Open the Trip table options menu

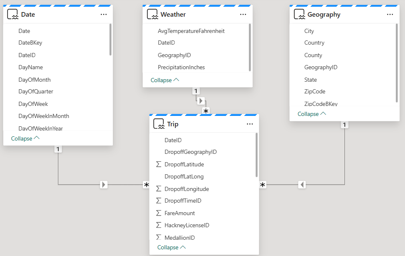pos(250,124)
